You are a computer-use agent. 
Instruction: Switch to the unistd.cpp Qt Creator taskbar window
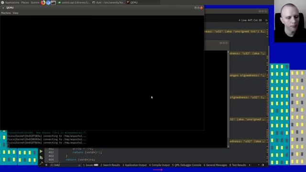pos(74,2)
